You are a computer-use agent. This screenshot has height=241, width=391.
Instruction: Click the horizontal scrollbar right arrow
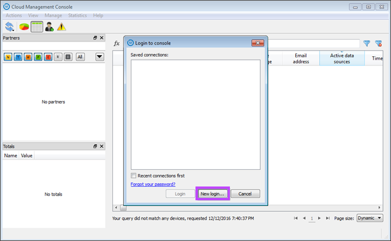[x=380, y=208]
